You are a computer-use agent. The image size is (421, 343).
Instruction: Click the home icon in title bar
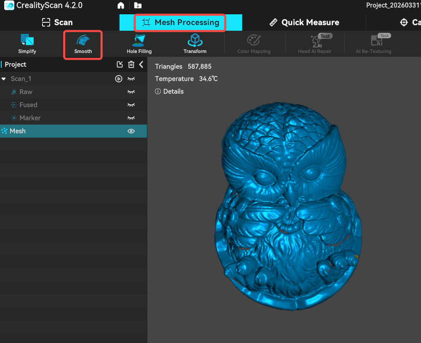click(121, 5)
